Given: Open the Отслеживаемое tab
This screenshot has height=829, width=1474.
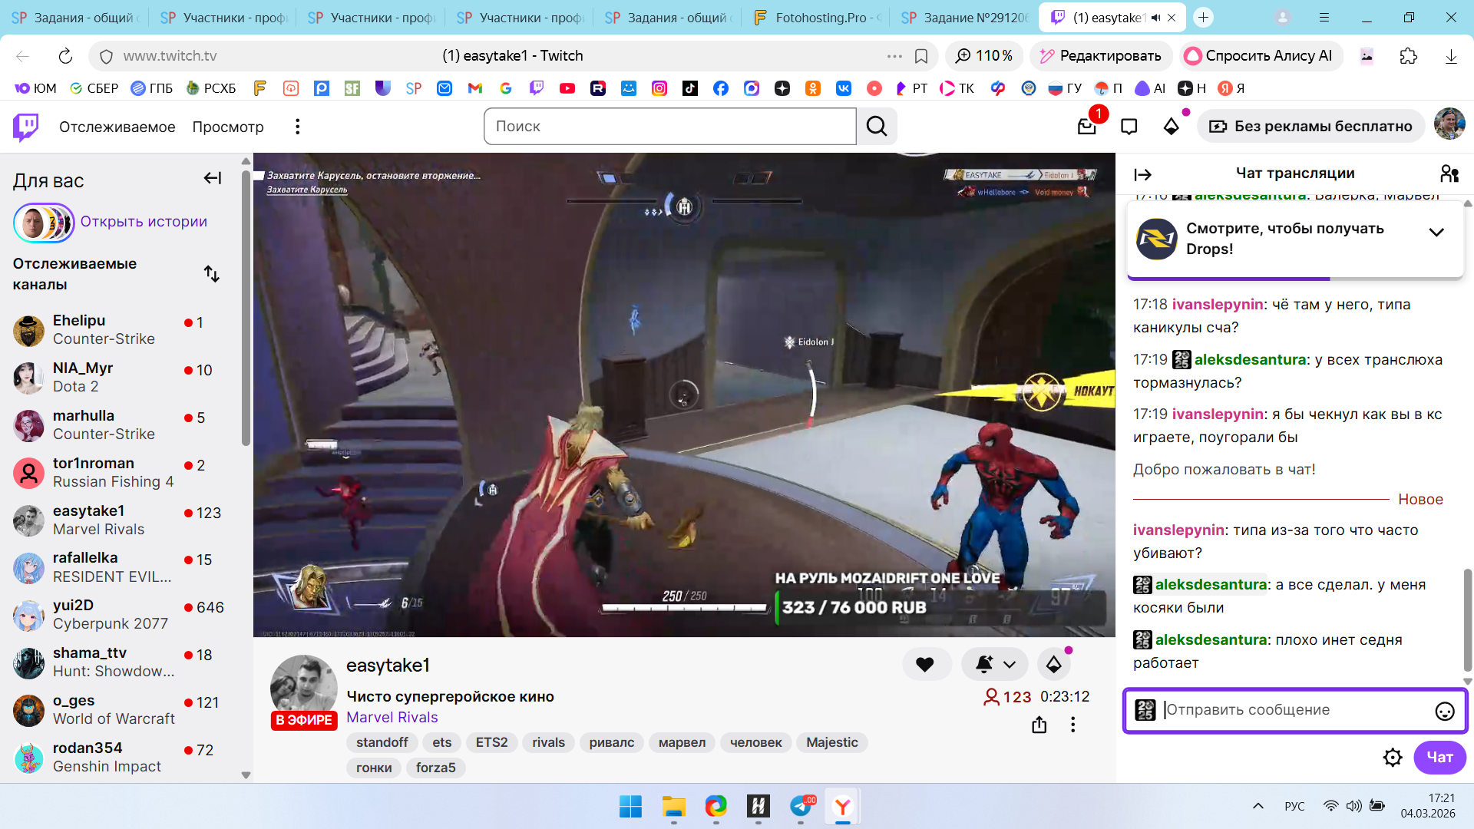Looking at the screenshot, I should click(117, 127).
